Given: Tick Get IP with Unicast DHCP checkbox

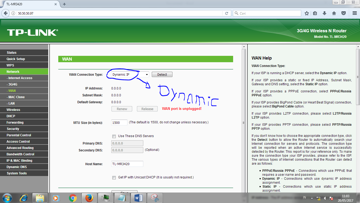Looking at the screenshot, I should click(114, 178).
